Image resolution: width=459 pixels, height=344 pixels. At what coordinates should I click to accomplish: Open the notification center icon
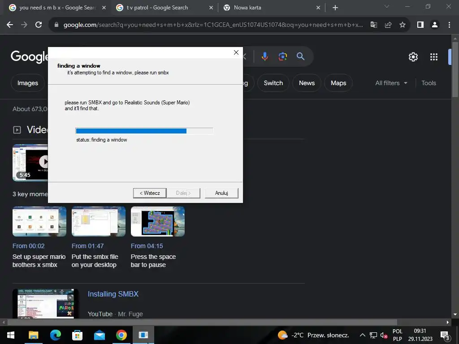(x=445, y=335)
